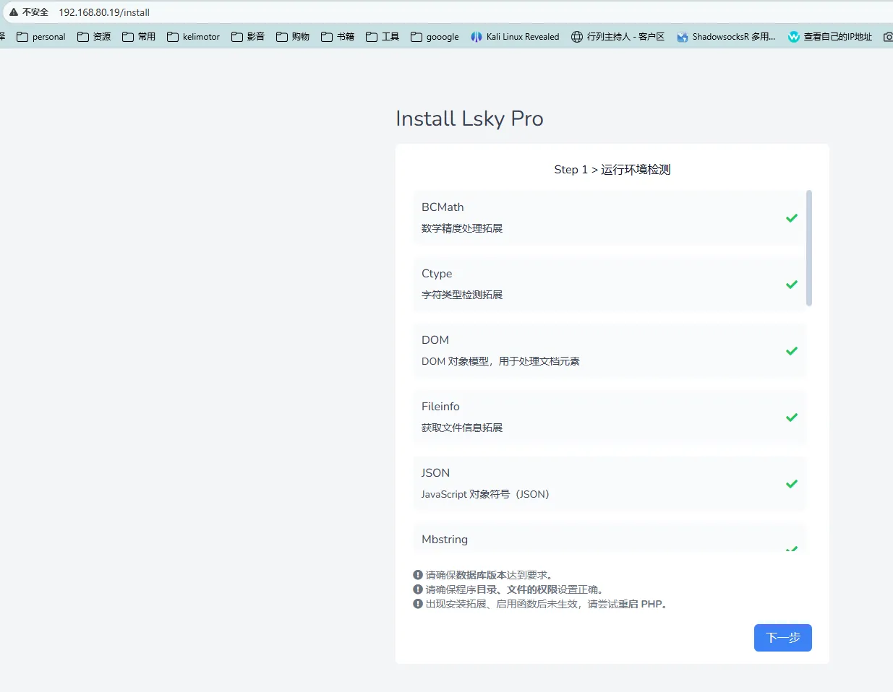Open the kelimotor bookmarks folder
This screenshot has height=692, width=893.
point(193,37)
